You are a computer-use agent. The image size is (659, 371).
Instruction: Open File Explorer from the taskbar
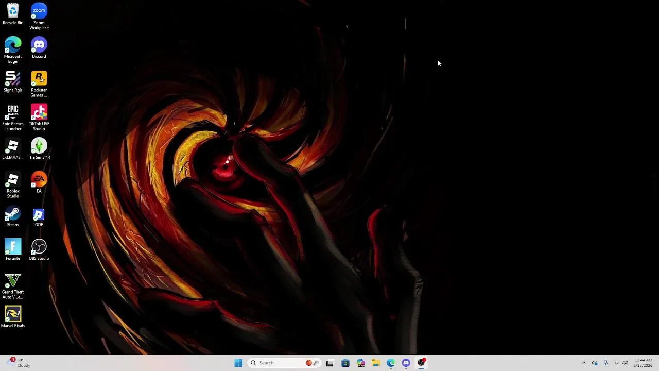click(x=376, y=363)
